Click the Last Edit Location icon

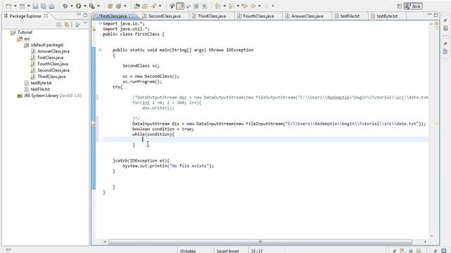pyautogui.click(x=245, y=6)
